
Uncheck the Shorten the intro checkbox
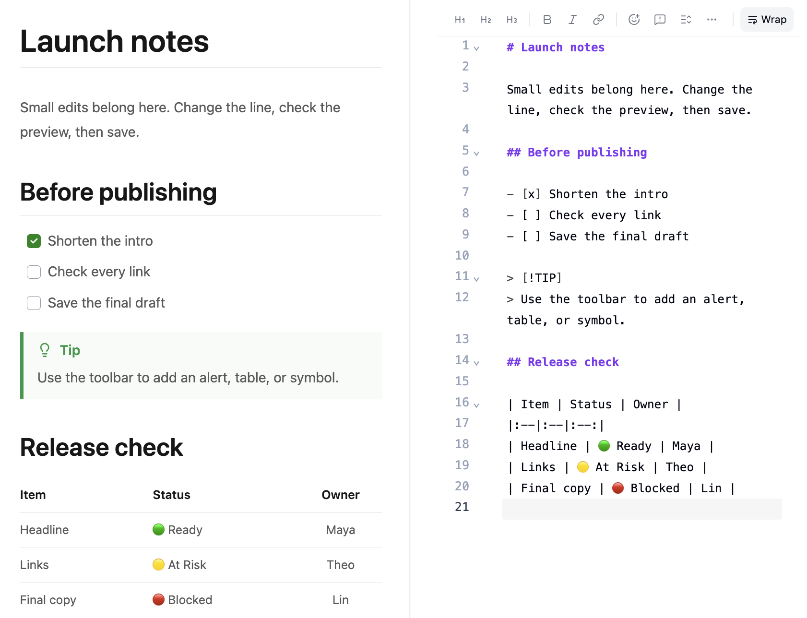coord(34,241)
